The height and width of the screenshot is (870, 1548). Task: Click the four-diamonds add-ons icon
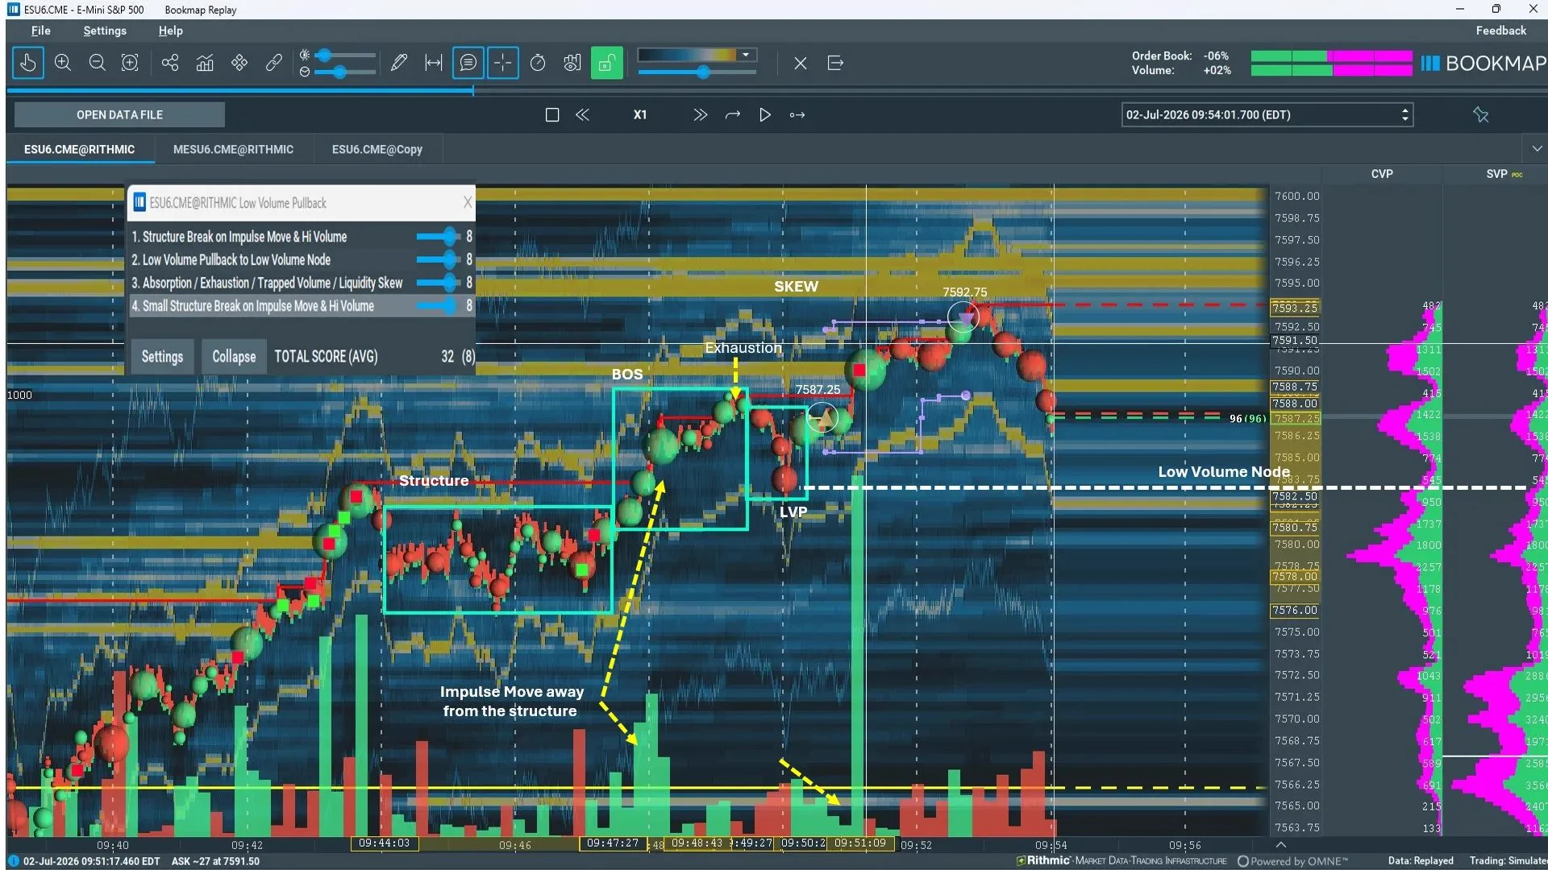coord(239,63)
